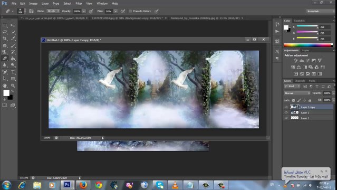Hide Layer 2 copy visibility eye
Screen dimensions: 337x190
pyautogui.click(x=286, y=107)
